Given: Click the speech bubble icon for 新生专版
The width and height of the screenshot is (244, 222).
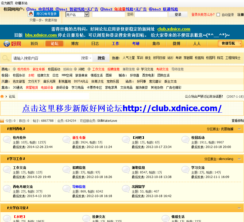Looking at the screenshot, I should pos(66,140).
